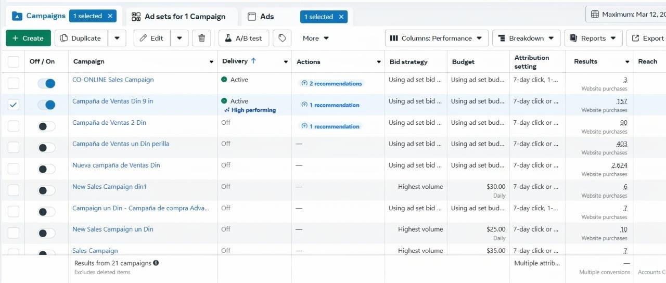This screenshot has height=283, width=666.
Task: Enable Campaña de Ventas 2 Din toggle
Action: [x=46, y=126]
